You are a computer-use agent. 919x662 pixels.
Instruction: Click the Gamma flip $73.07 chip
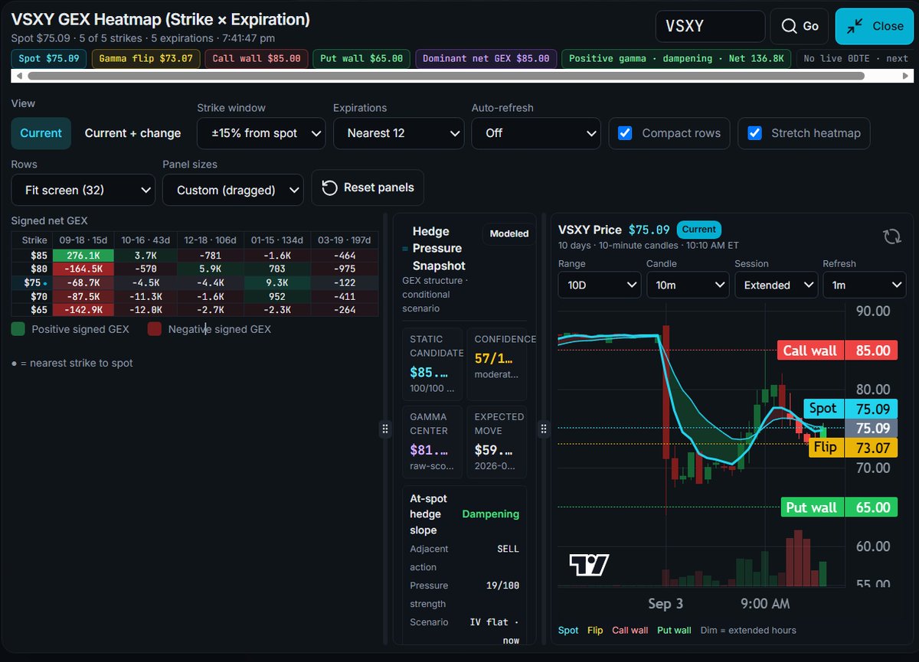(146, 59)
